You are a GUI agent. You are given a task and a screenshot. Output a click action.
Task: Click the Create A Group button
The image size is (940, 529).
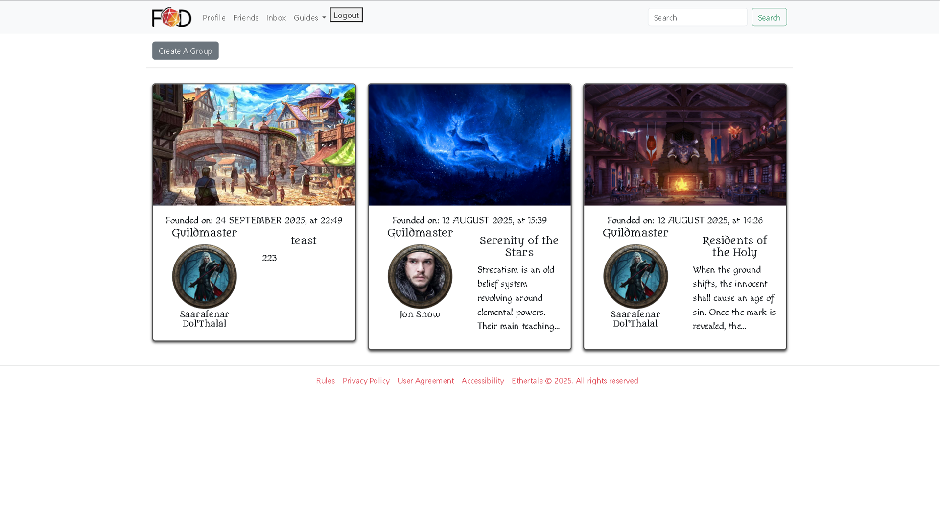pos(185,50)
